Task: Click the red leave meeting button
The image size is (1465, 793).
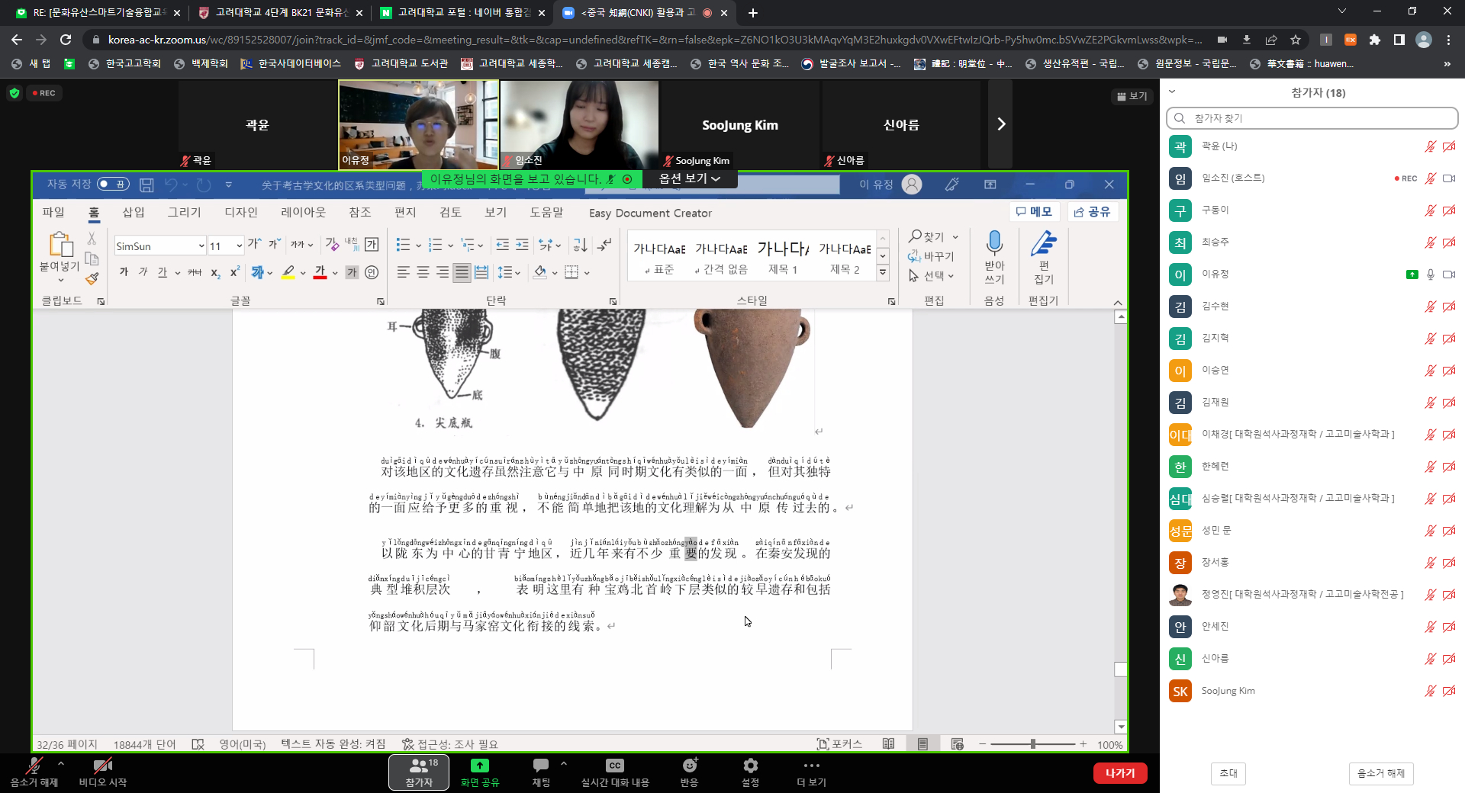Action: click(1119, 773)
